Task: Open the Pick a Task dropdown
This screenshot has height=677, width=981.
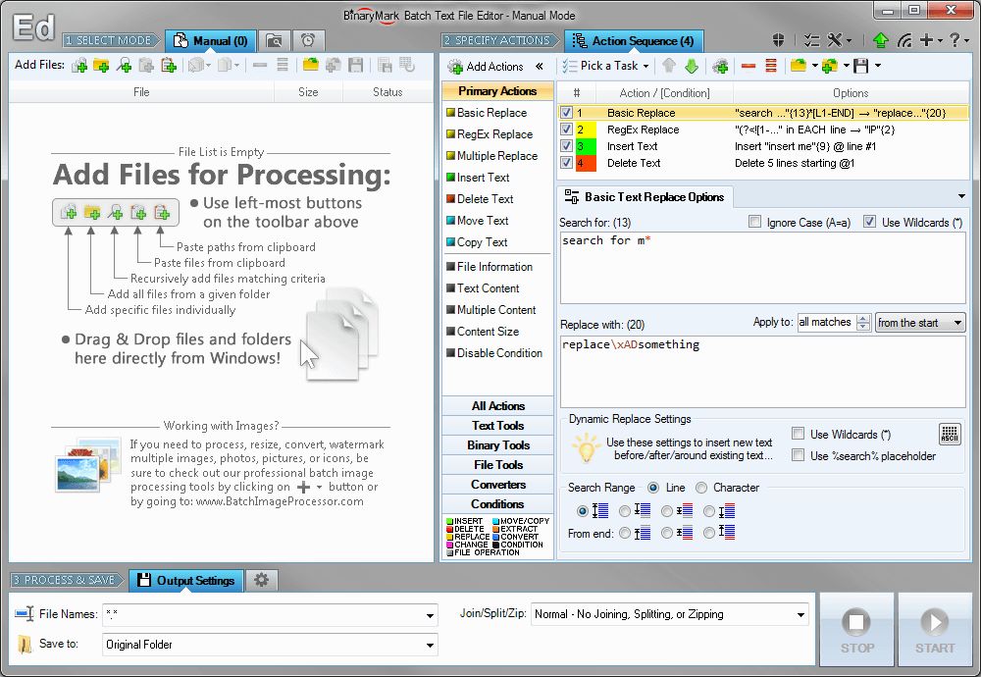Action: 606,66
